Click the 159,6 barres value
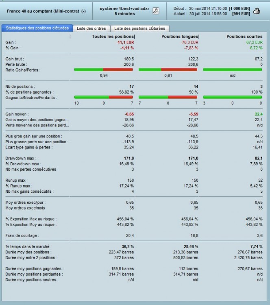Viewport: 270px width, 305px height. (122, 269)
